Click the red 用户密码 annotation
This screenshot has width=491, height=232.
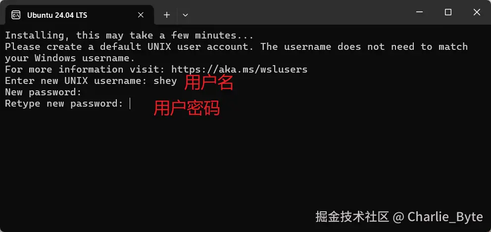[x=187, y=108]
